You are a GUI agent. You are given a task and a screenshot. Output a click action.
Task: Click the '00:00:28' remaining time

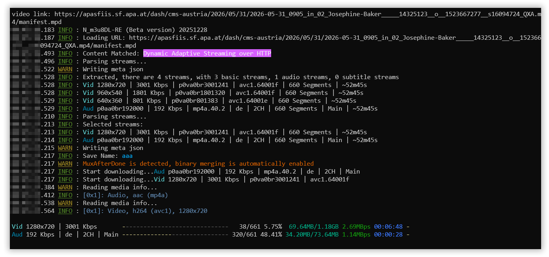click(x=388, y=235)
